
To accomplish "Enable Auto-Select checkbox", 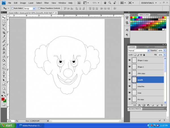I will click(12, 8).
